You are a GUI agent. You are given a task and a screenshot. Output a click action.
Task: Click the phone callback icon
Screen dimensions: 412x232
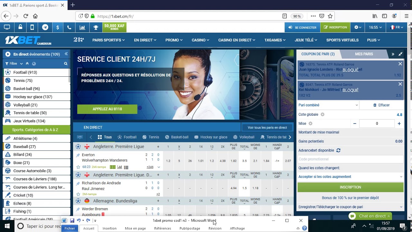(x=69, y=27)
